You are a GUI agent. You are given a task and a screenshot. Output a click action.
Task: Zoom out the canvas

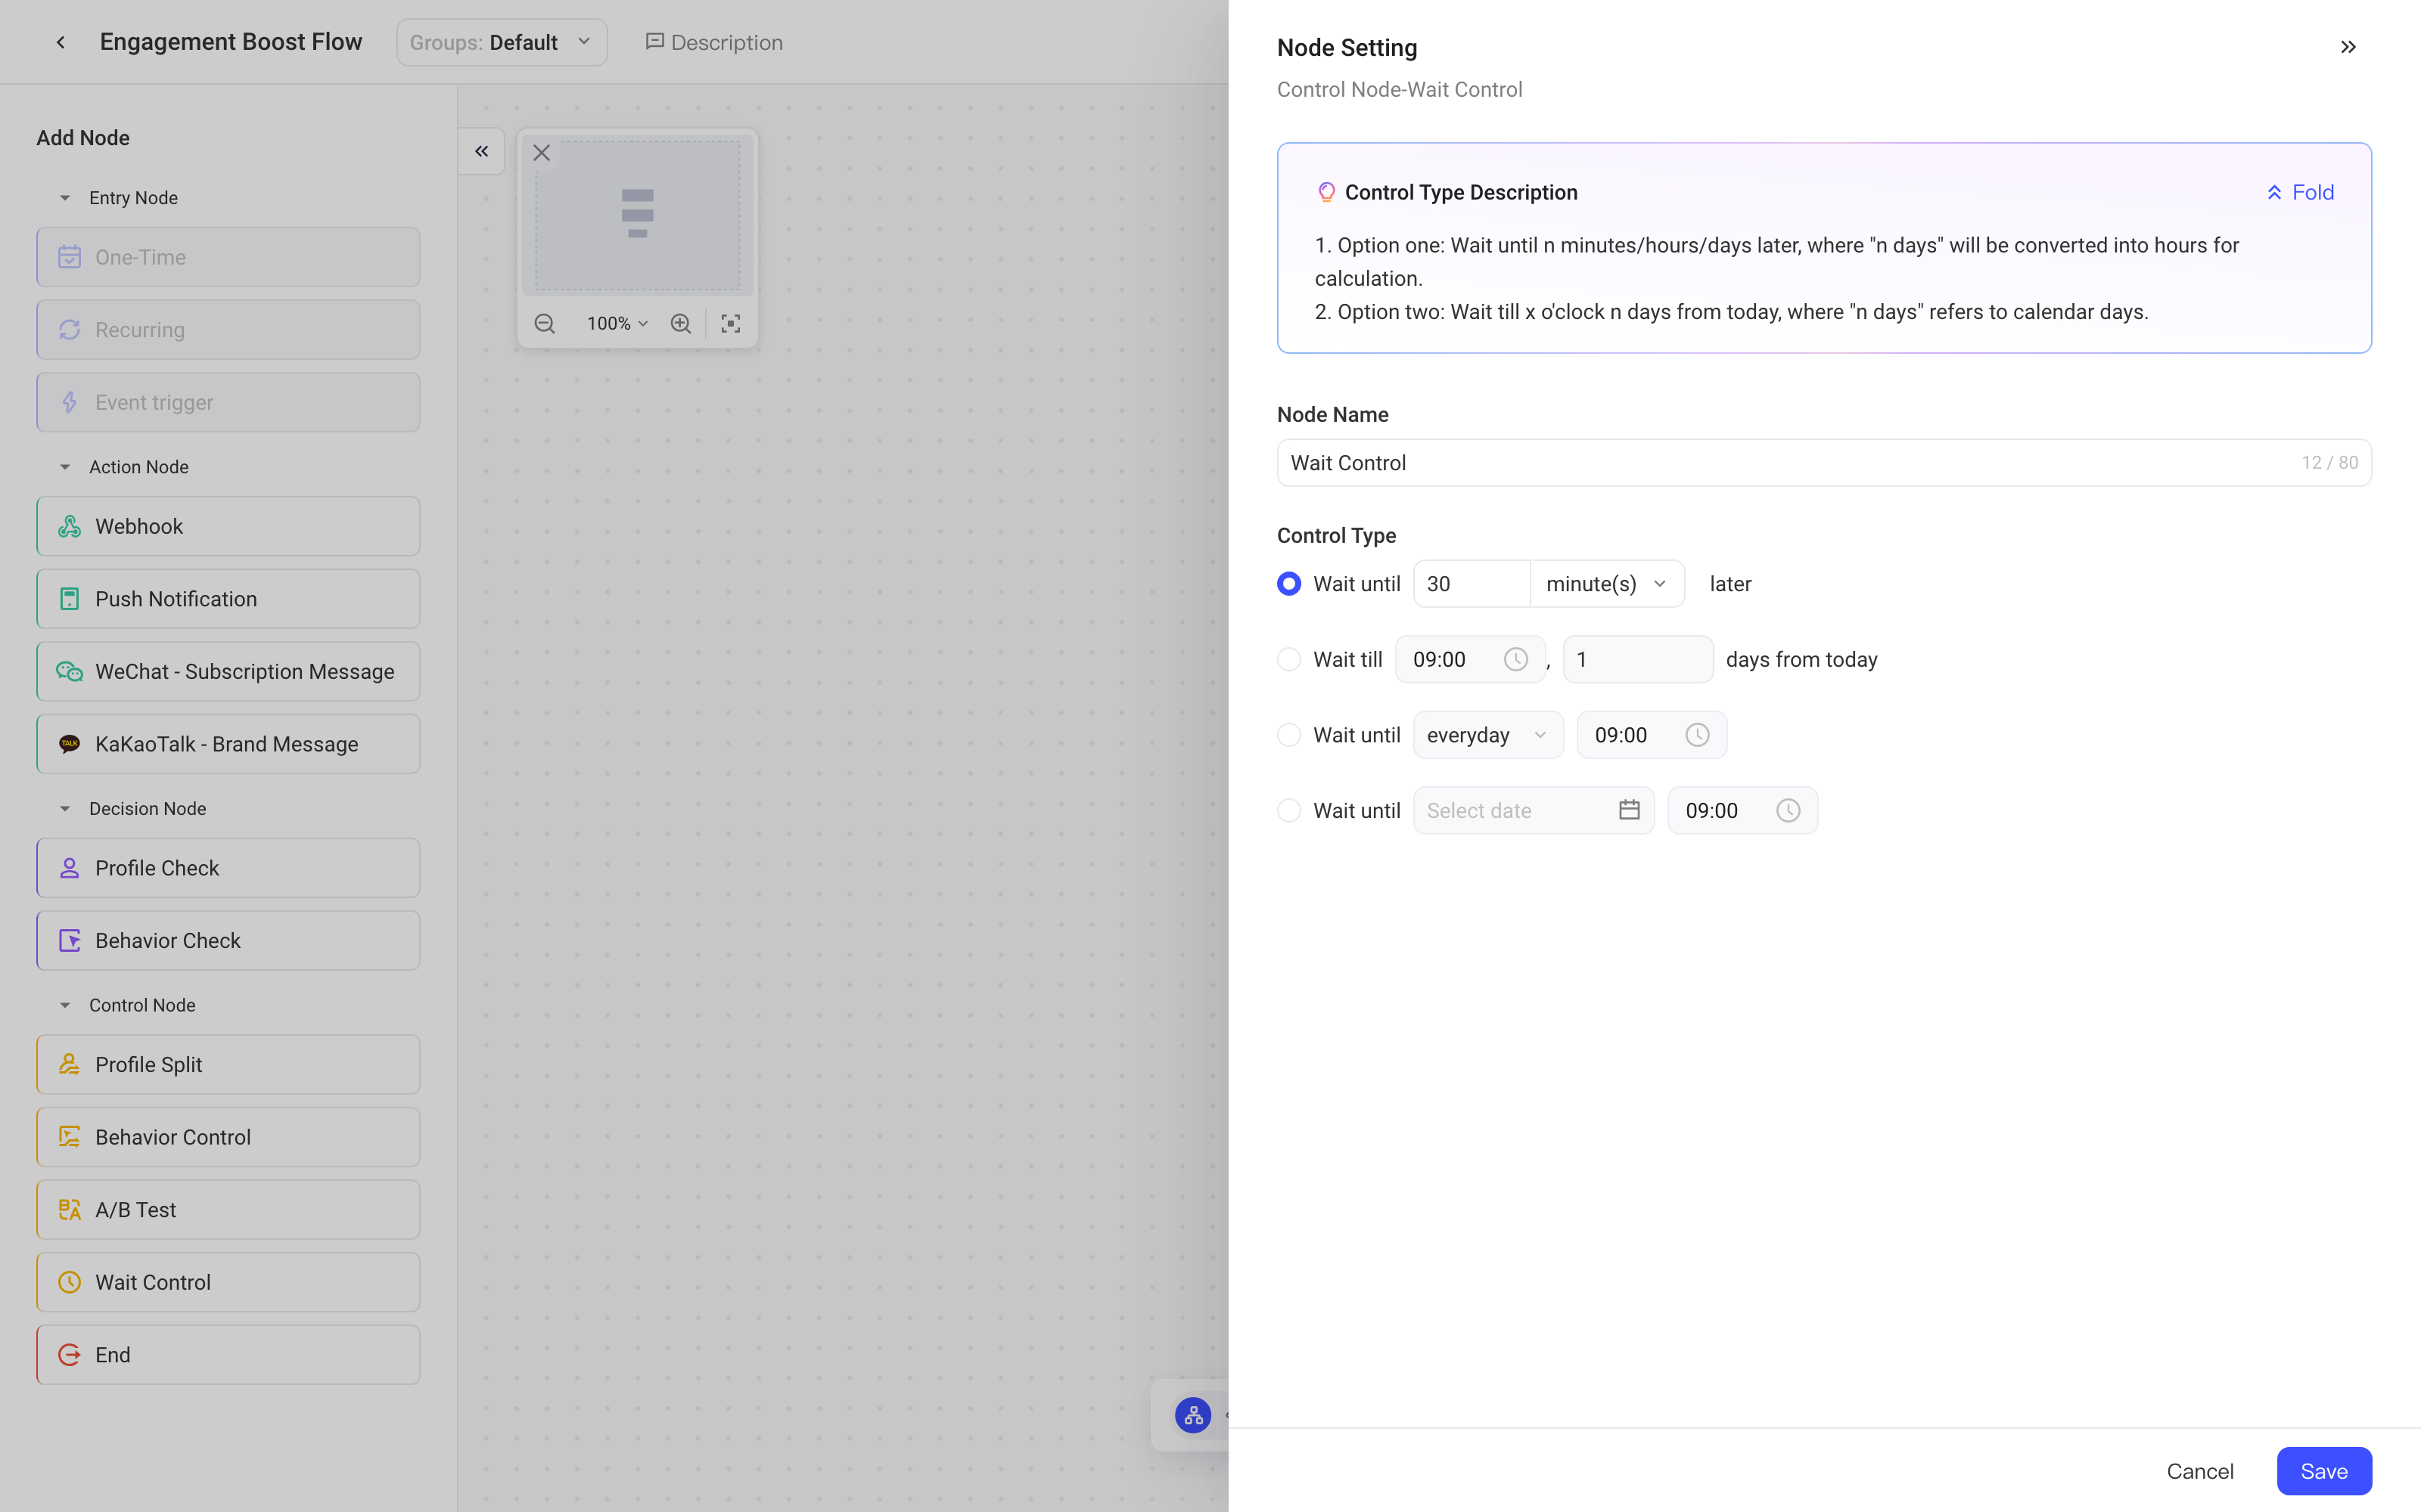tap(544, 323)
